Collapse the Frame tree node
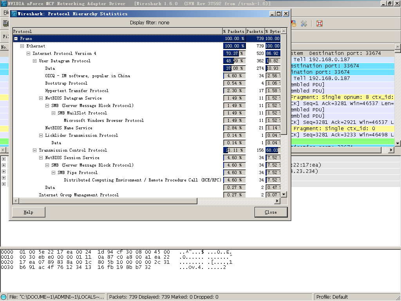Screen dimensions: 401x301 pyautogui.click(x=16, y=39)
